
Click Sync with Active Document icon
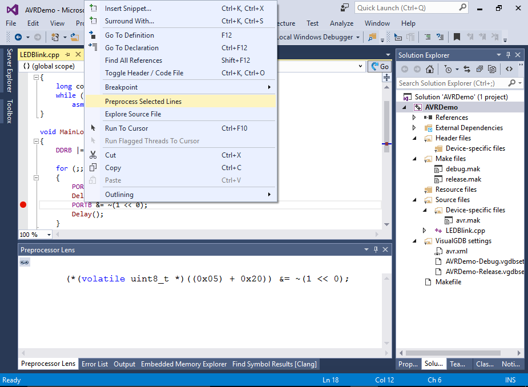[467, 69]
